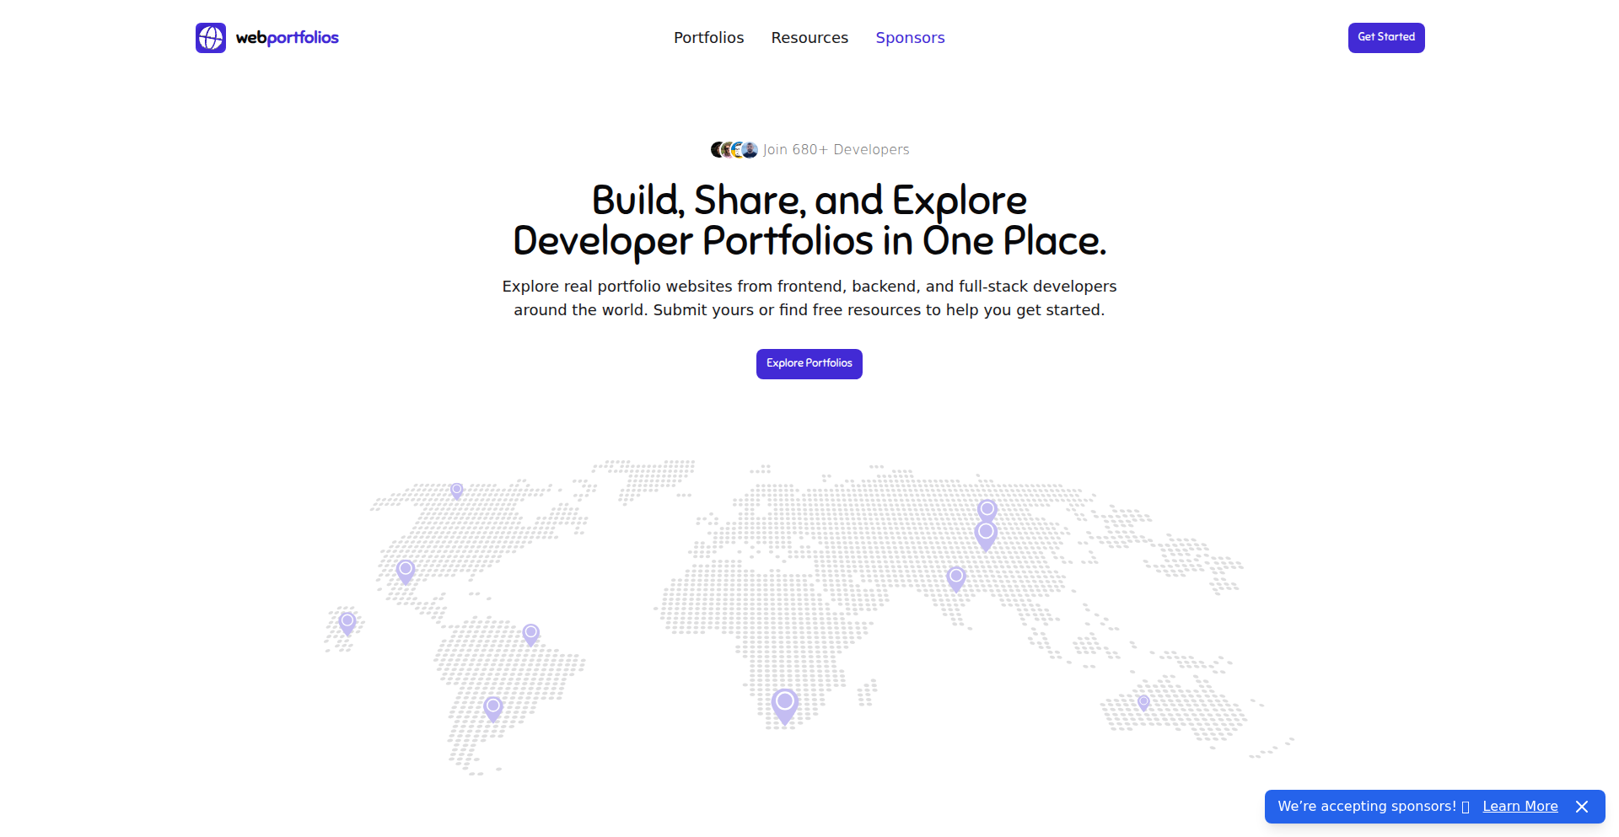The image size is (1619, 837).
Task: Select the map pin over the Pacific islands
Action: click(347, 624)
